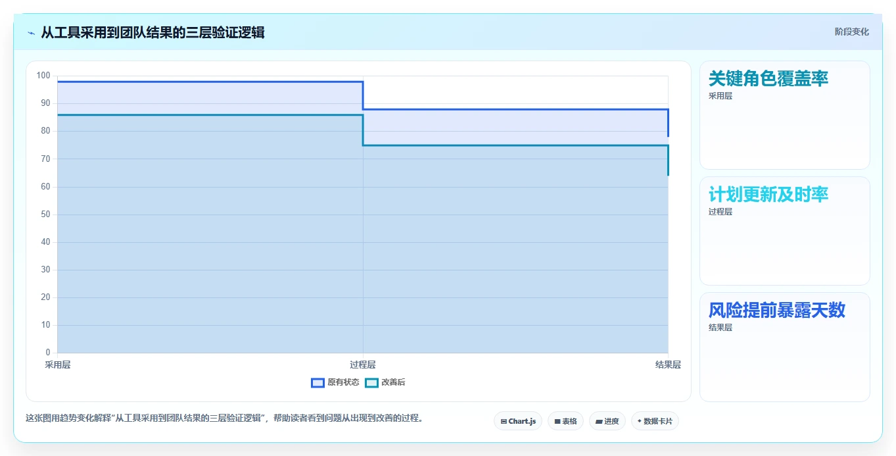Viewport: 896px width, 456px height.
Task: Click the 采用层 subtitle in first card
Action: 720,96
